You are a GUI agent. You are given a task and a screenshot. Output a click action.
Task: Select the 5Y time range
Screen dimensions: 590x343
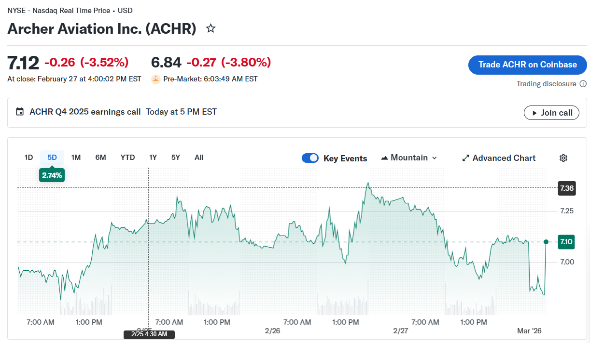pos(175,157)
